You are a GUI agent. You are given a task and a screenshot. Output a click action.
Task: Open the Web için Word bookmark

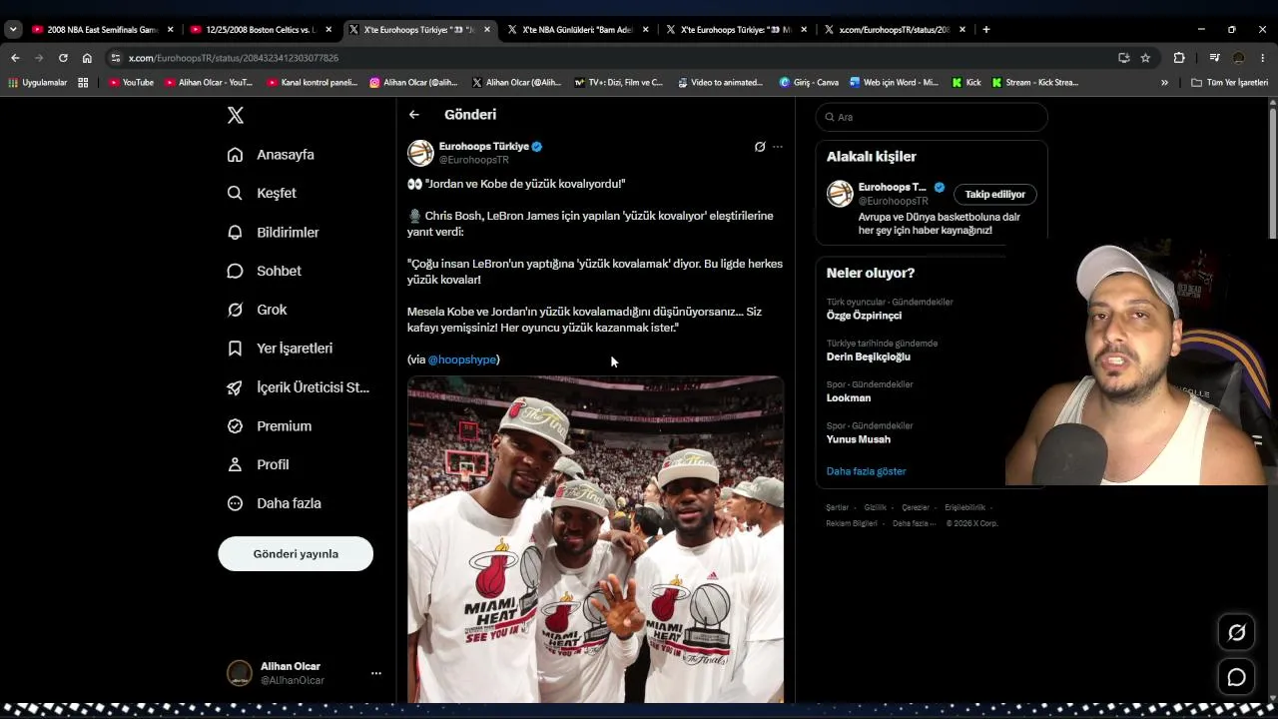pyautogui.click(x=895, y=83)
